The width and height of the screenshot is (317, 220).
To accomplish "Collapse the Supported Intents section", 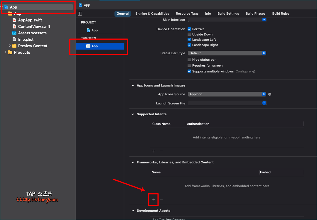I will point(133,114).
